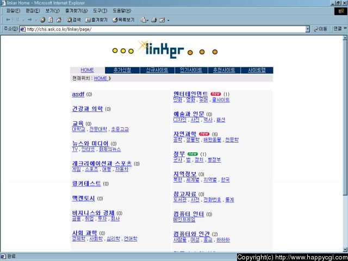Click the IE page icon in the address bar
The height and width of the screenshot is (261, 348).
pyautogui.click(x=23, y=29)
